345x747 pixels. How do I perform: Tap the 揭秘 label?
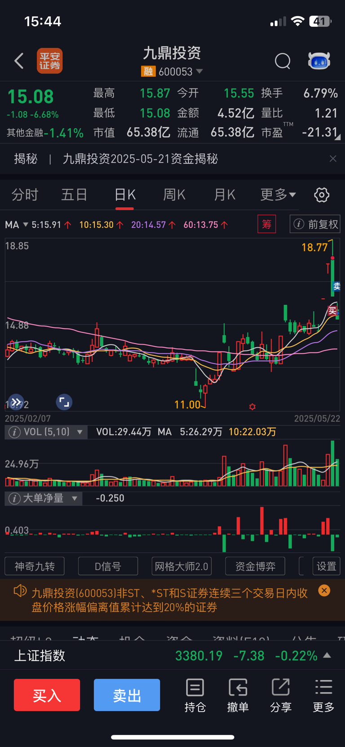[x=26, y=159]
